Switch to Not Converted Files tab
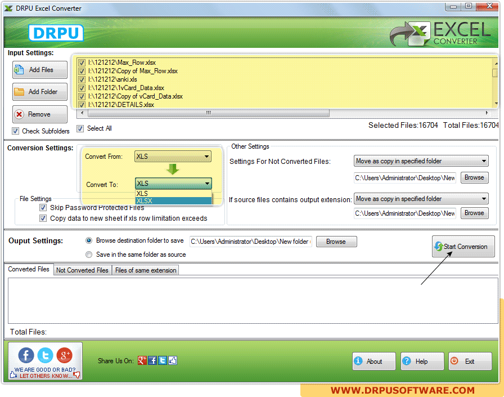Viewport: 504px width, 397px height. click(x=82, y=270)
